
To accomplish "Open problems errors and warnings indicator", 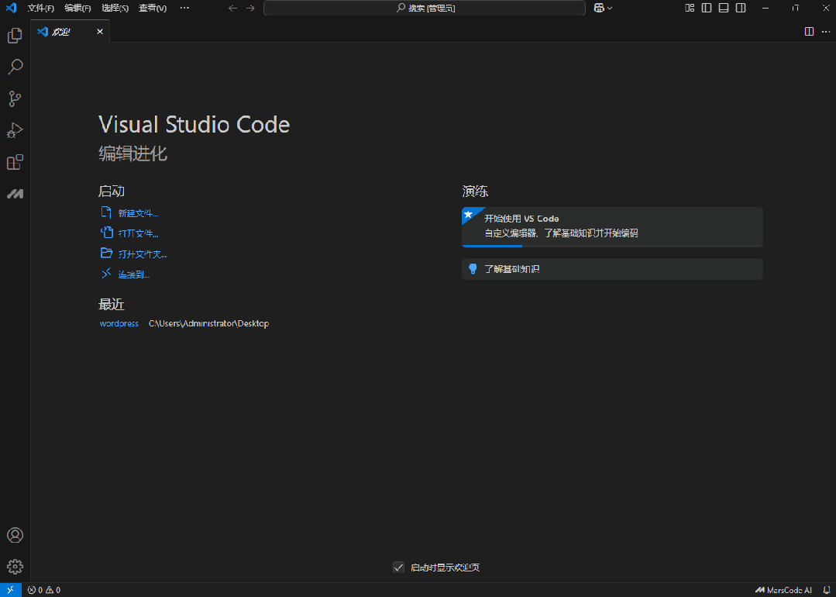I will tap(43, 590).
